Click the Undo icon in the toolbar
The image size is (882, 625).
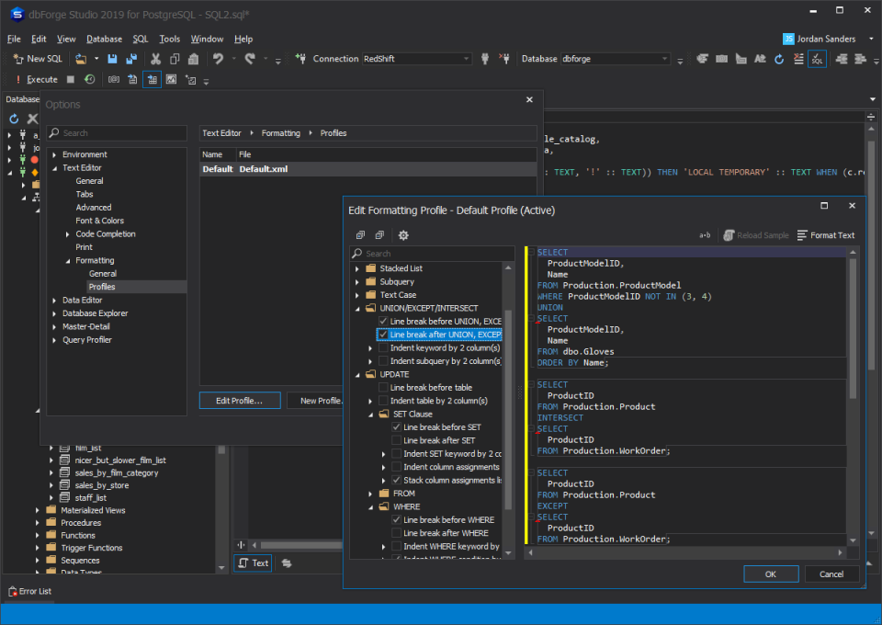(218, 58)
